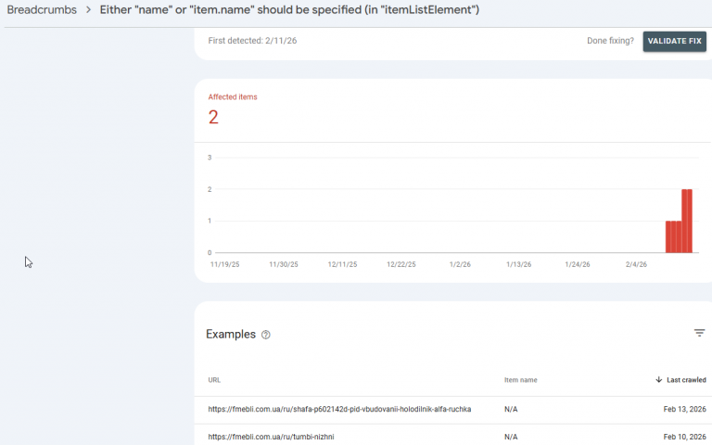The width and height of the screenshot is (712, 445).
Task: Click the 11/19/25 date label on the chart axis
Action: coord(224,264)
